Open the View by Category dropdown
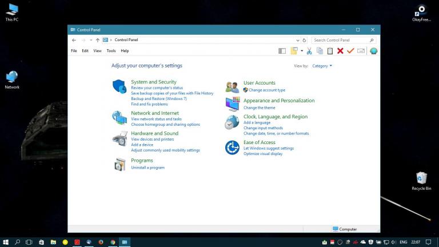The height and width of the screenshot is (247, 439). coord(322,66)
